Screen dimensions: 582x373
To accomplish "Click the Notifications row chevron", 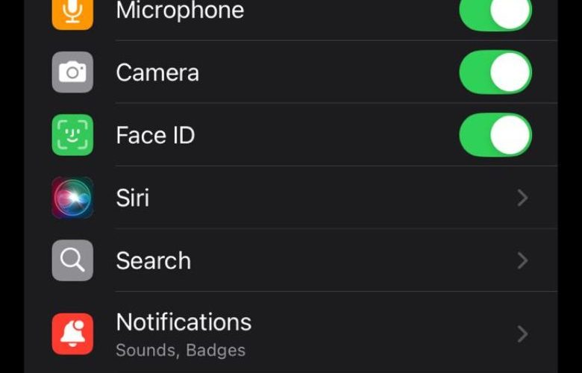I will [522, 333].
